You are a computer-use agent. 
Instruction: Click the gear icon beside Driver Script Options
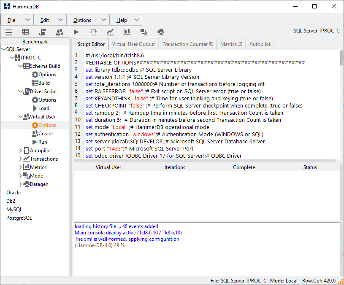(35, 100)
